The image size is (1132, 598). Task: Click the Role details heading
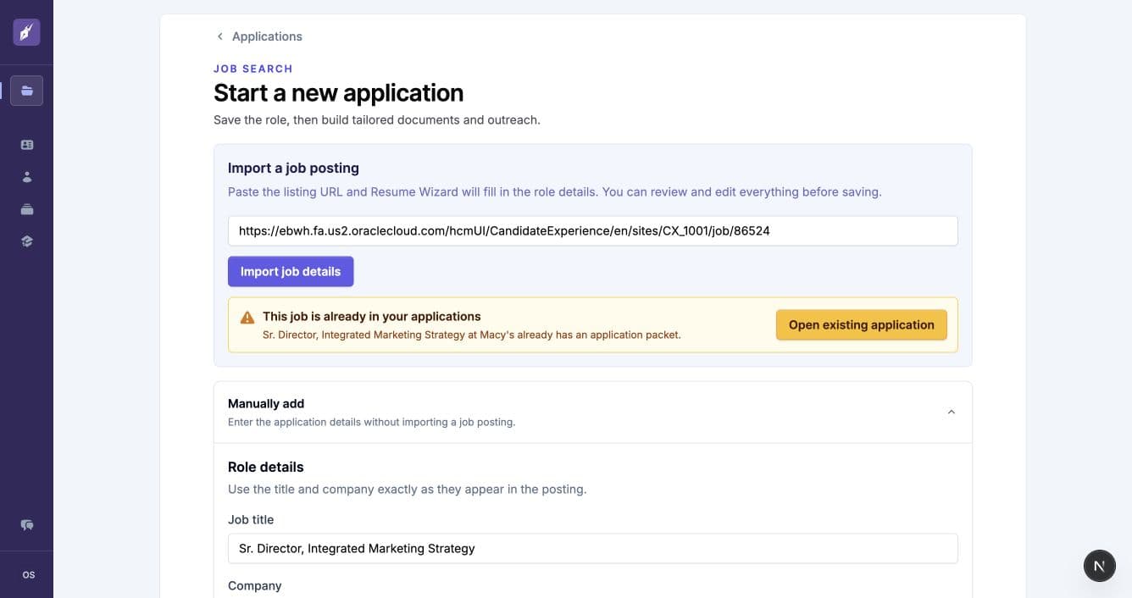tap(265, 467)
